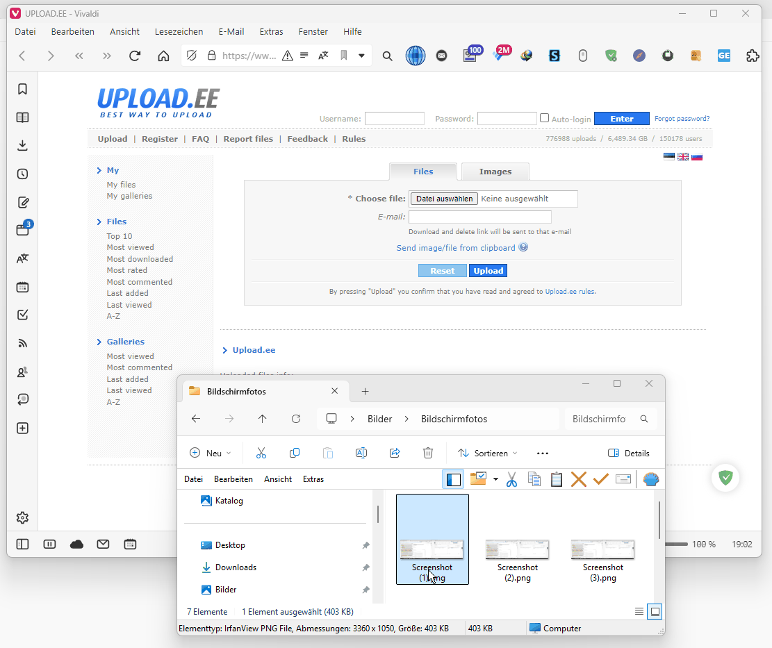
Task: Open the downloads panel in sidebar
Action: (22, 145)
